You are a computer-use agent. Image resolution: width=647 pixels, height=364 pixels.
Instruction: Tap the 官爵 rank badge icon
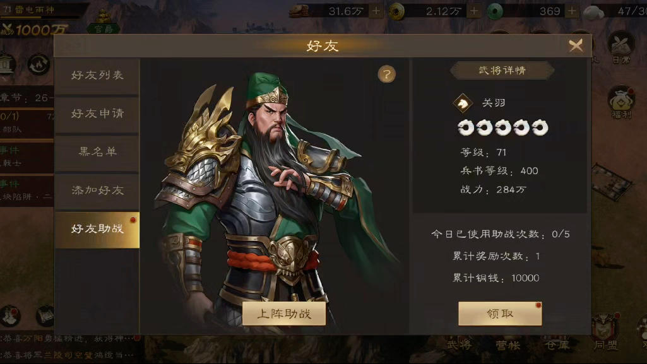(103, 23)
